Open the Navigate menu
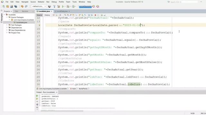This screenshot has height=115, width=206. tap(25, 2)
